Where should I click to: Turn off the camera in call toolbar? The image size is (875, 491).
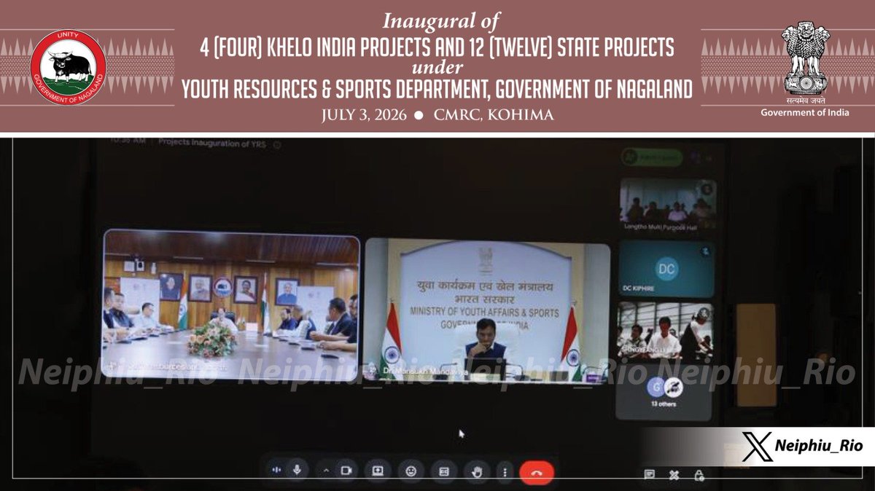tap(346, 471)
